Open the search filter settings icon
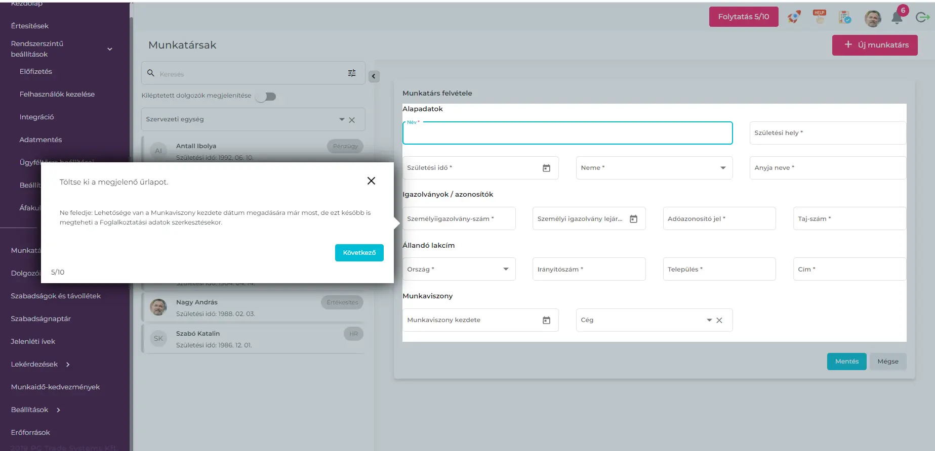Viewport: 935px width, 451px height. pos(352,73)
